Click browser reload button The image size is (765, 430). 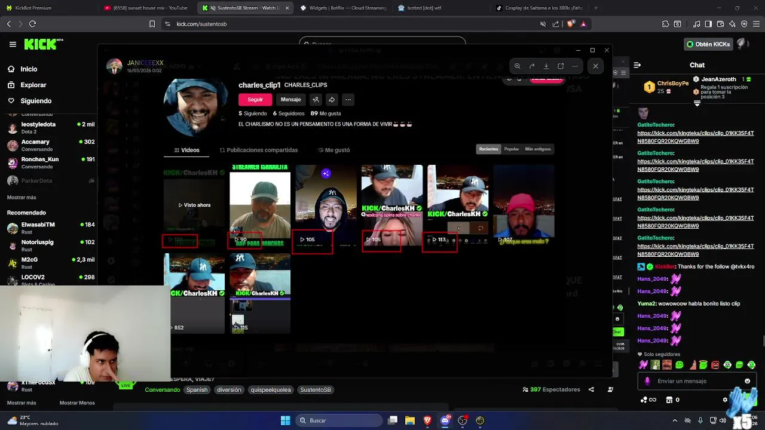(32, 24)
